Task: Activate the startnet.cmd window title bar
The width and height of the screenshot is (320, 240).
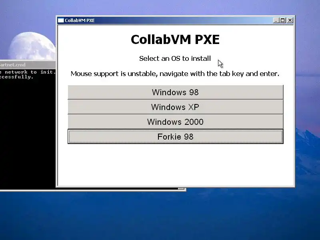Action: tap(28, 65)
